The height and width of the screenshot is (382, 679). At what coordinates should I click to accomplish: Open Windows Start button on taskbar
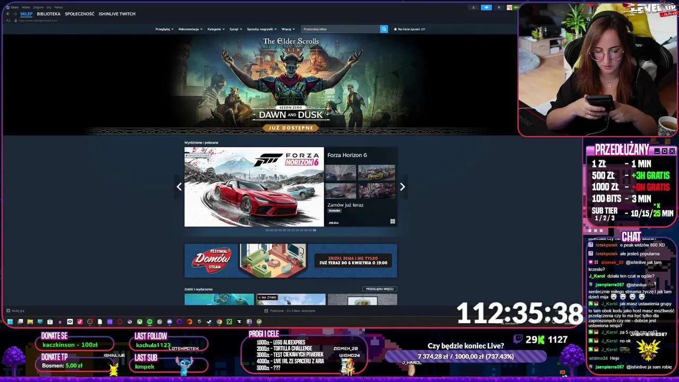[10, 322]
